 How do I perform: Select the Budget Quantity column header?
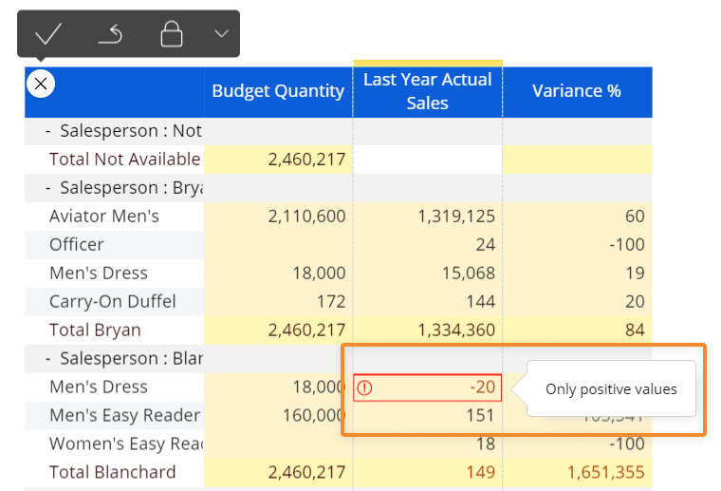pyautogui.click(x=278, y=91)
